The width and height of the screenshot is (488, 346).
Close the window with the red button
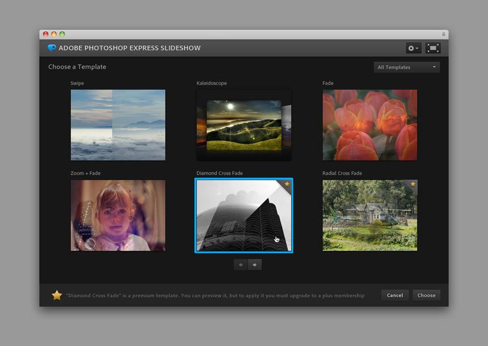point(46,34)
